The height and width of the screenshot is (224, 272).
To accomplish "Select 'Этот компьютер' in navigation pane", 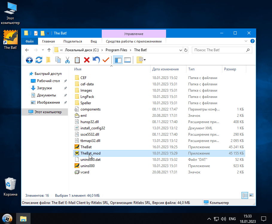I will (45, 112).
